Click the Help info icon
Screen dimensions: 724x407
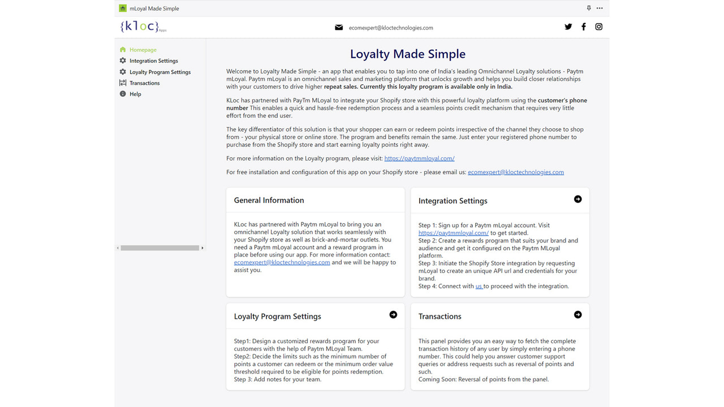122,94
